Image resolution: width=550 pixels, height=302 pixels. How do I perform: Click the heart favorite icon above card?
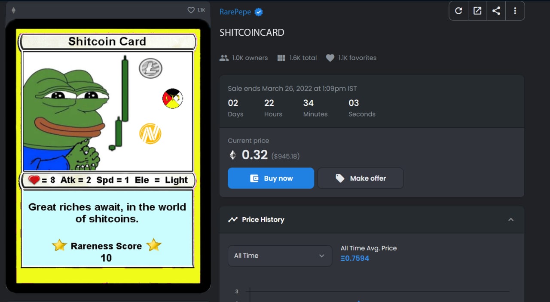[x=191, y=10]
